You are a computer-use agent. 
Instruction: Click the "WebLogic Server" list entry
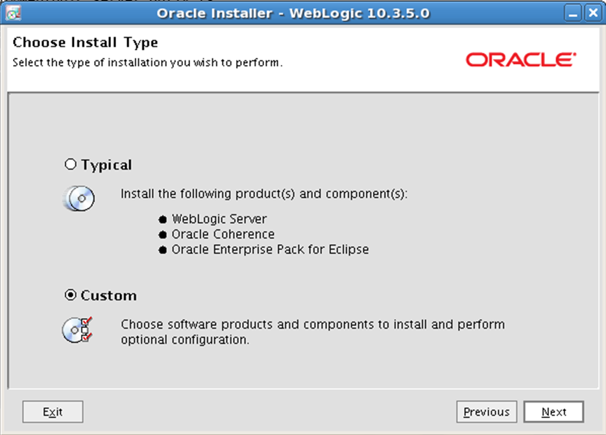[219, 219]
